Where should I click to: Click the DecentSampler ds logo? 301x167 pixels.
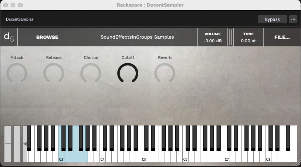tap(9, 37)
